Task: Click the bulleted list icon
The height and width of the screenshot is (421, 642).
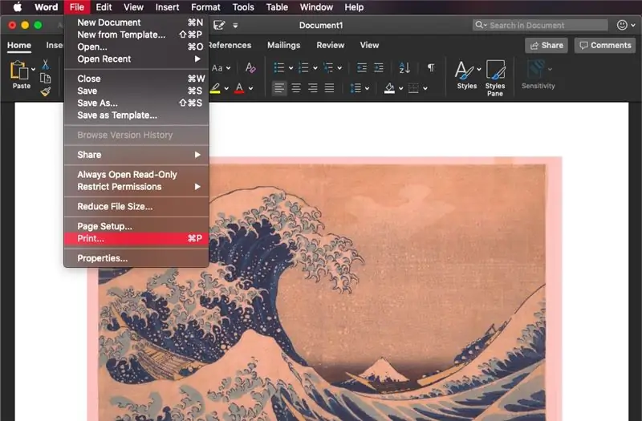Action: [278, 67]
